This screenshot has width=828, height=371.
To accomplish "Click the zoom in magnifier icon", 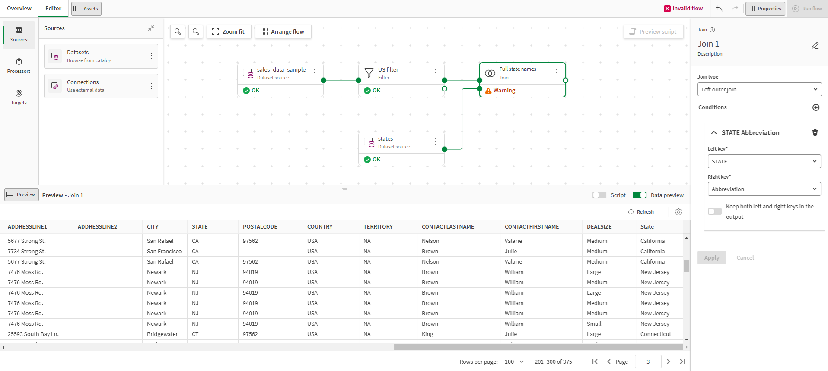I will 178,31.
